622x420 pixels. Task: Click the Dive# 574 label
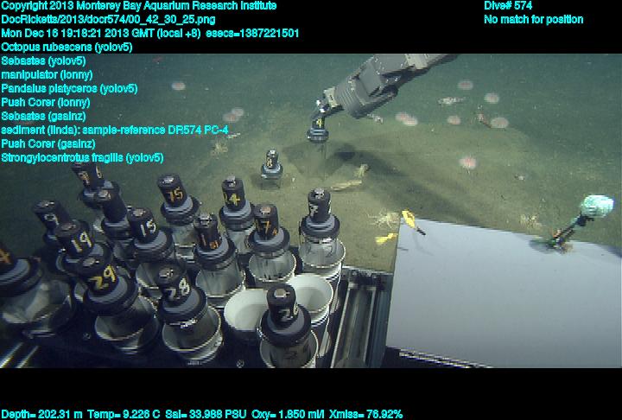coord(508,5)
